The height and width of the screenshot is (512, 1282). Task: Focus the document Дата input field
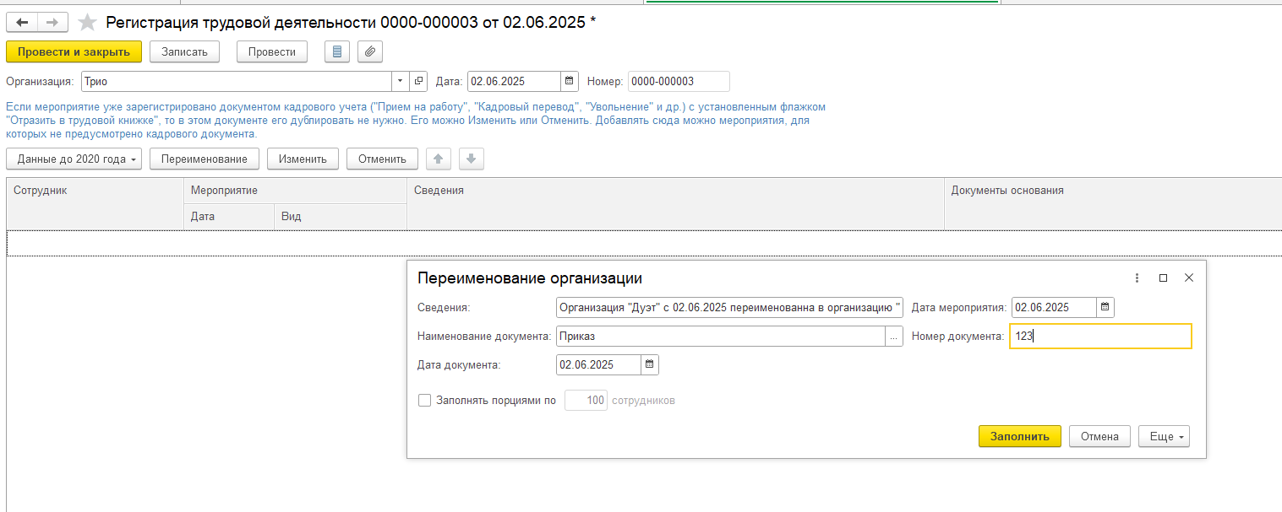[x=514, y=82]
